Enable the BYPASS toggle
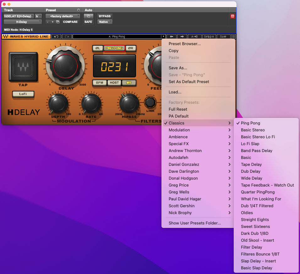This screenshot has height=274, width=300. click(105, 16)
